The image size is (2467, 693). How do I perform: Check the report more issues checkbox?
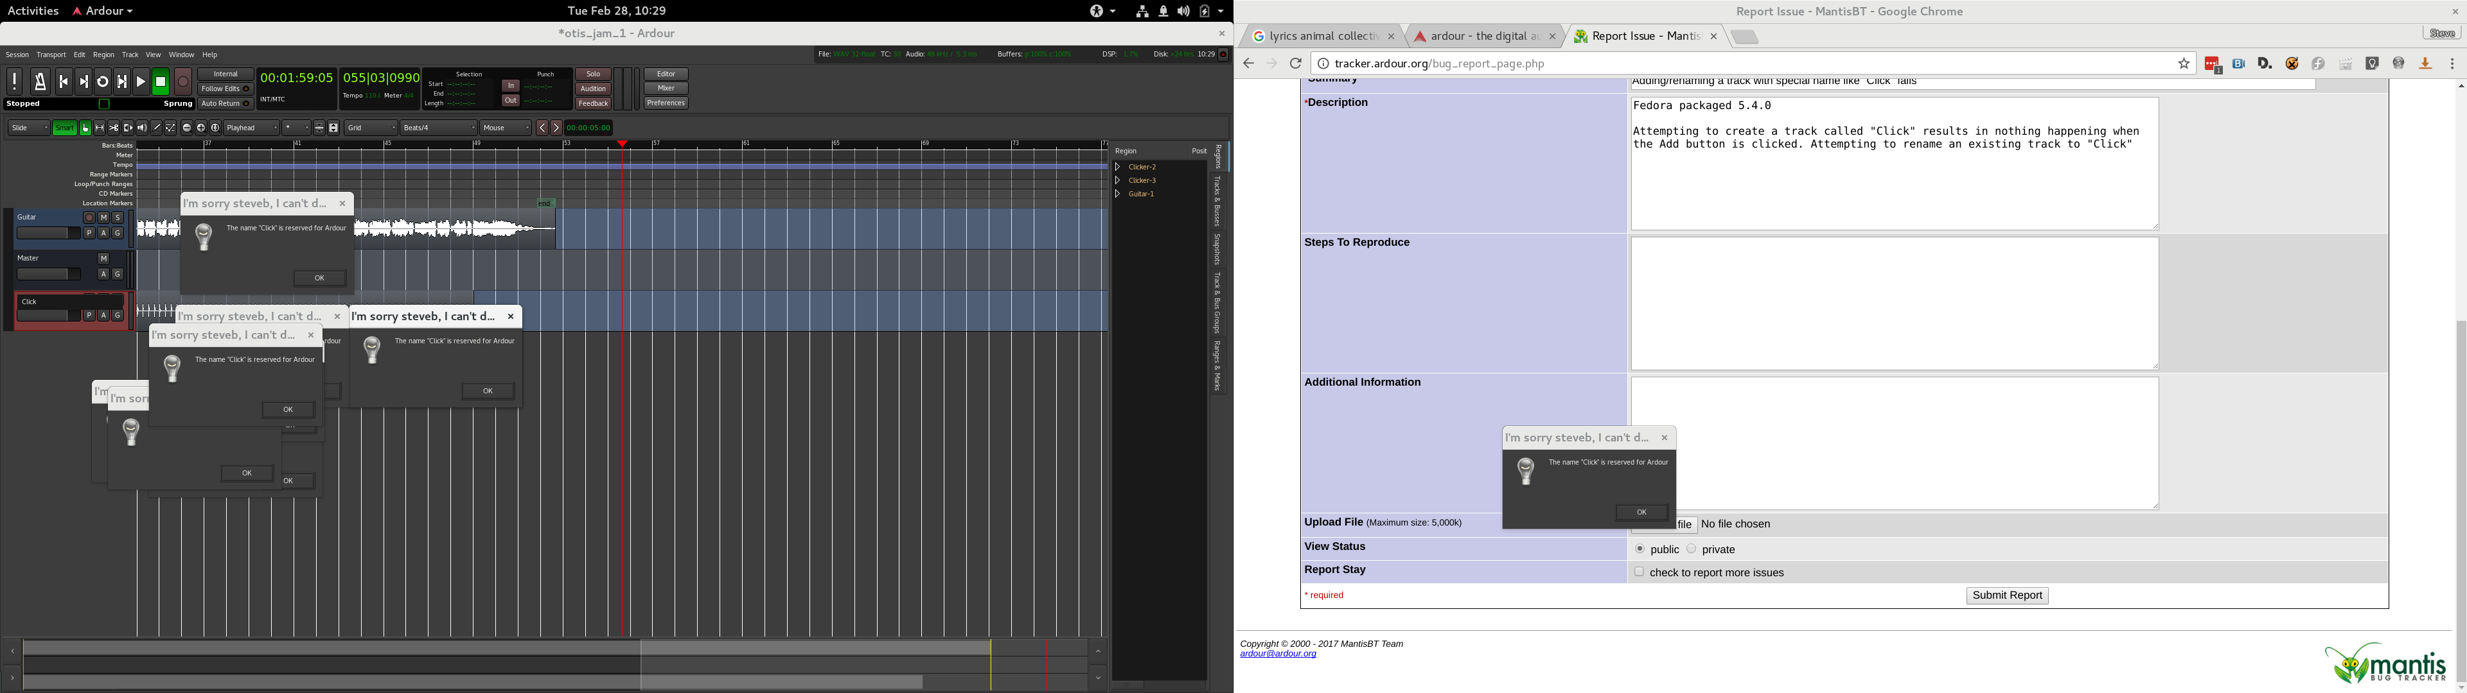coord(1639,572)
